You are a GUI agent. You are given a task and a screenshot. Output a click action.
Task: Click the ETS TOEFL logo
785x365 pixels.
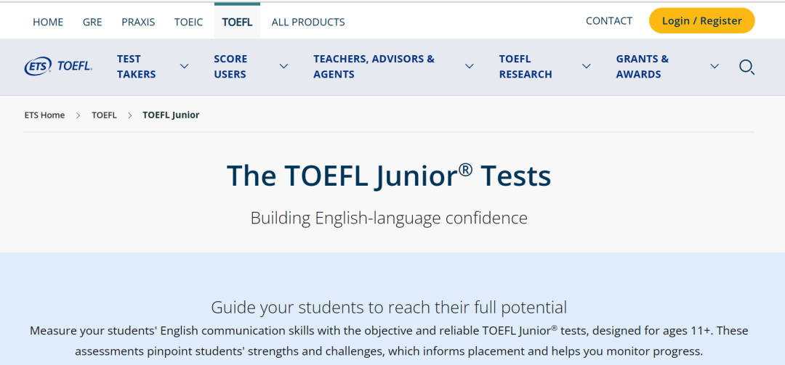[58, 66]
